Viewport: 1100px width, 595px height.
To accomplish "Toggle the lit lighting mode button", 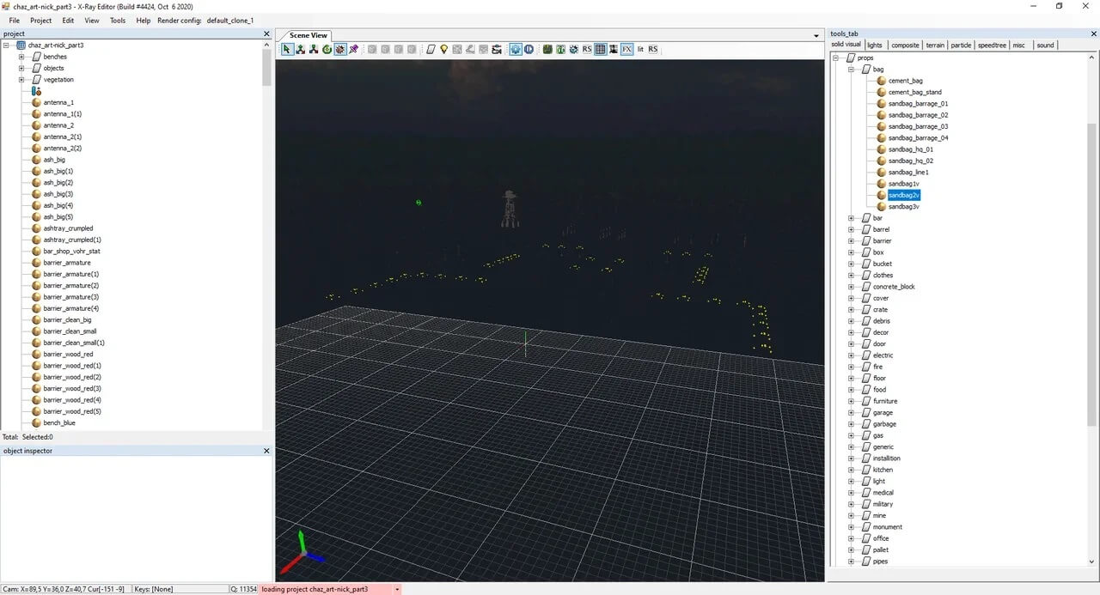I will click(x=640, y=50).
